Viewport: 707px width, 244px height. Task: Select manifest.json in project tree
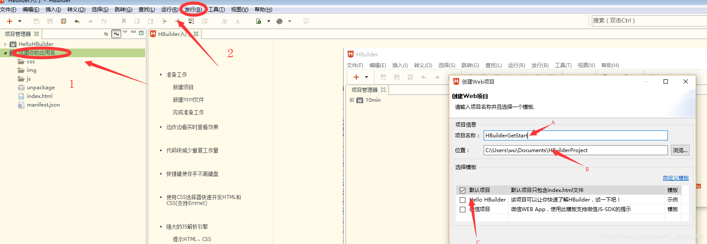[x=43, y=105]
